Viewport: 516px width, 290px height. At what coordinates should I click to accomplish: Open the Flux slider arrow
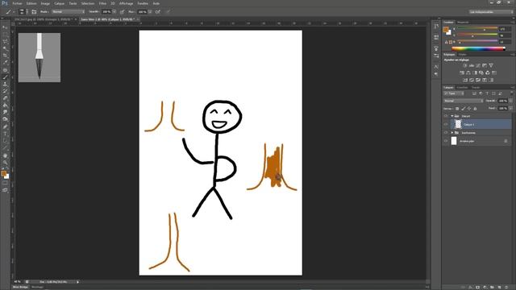coord(150,12)
